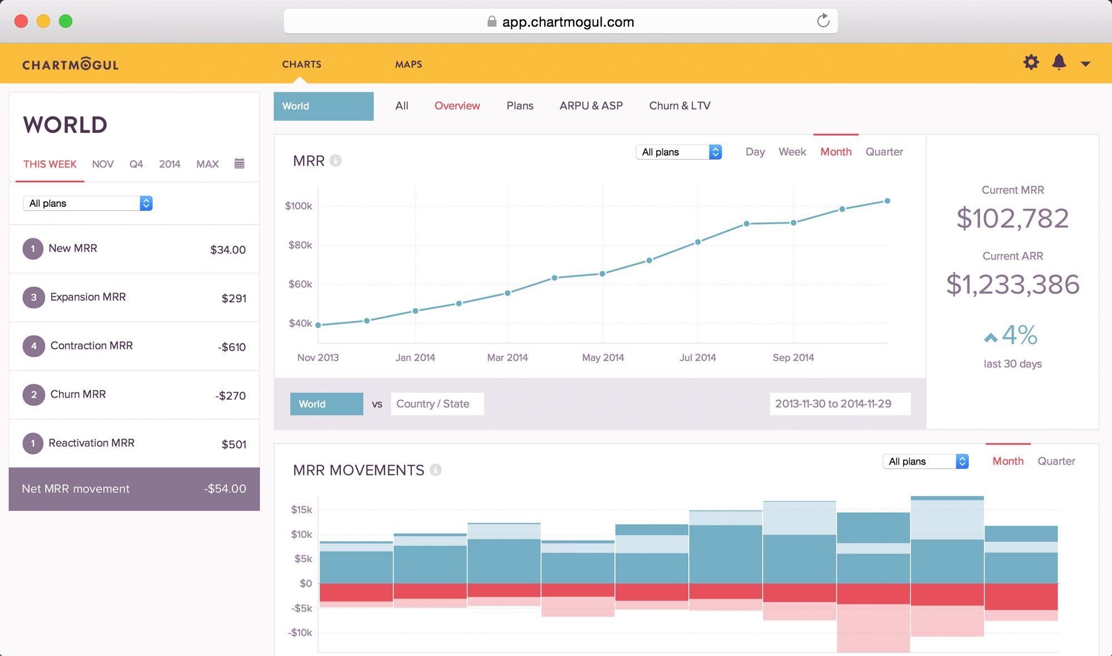Screen dimensions: 1112x656
Task: Reload the page with the refresh icon
Action: click(823, 21)
